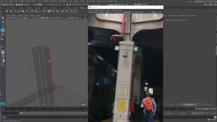This screenshot has width=217, height=122.
Task: Open Attributes menu in Attribute Editor
Action: [x=182, y=16]
